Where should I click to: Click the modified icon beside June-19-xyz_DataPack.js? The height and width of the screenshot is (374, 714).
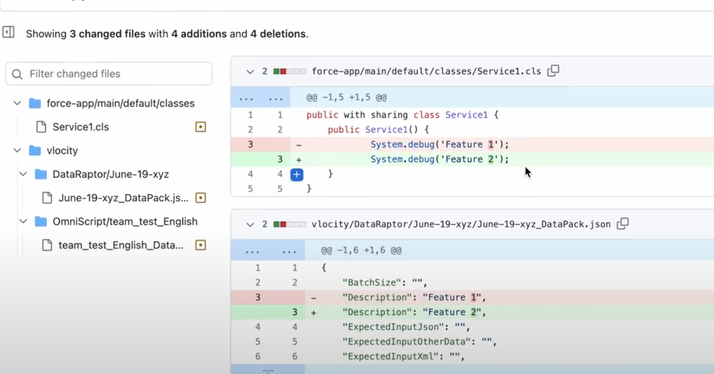pyautogui.click(x=201, y=198)
